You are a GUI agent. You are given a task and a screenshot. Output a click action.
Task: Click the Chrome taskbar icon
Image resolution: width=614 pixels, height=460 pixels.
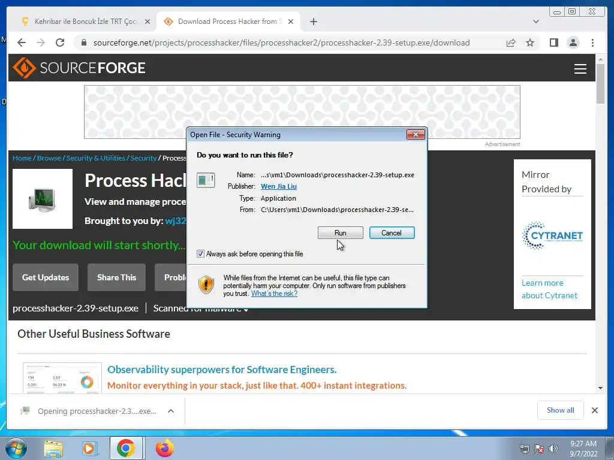[126, 448]
